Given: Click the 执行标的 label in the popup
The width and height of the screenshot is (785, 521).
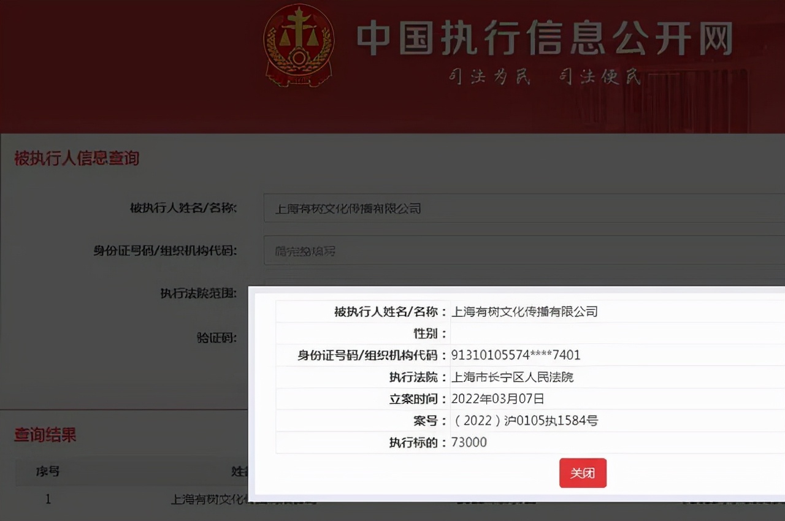Looking at the screenshot, I should 419,443.
